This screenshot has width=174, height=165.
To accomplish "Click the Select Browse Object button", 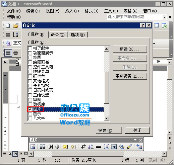I will pyautogui.click(x=170, y=143).
